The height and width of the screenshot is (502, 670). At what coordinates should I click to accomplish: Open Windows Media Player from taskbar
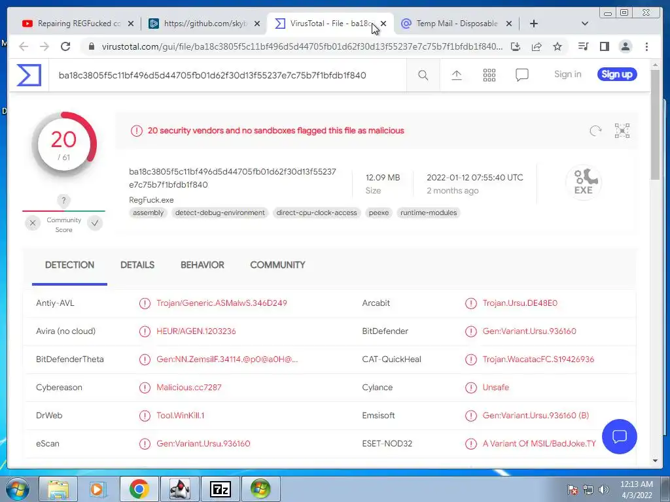coord(97,489)
